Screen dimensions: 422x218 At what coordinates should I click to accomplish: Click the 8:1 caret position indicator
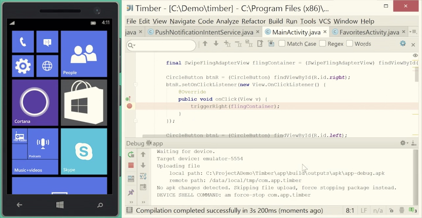point(350,210)
